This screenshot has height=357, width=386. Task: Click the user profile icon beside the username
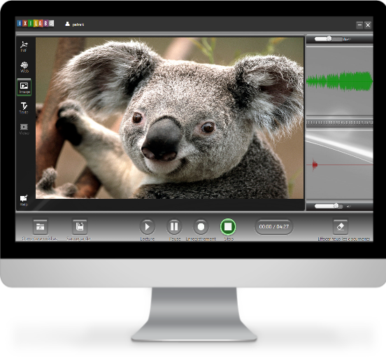coord(67,24)
